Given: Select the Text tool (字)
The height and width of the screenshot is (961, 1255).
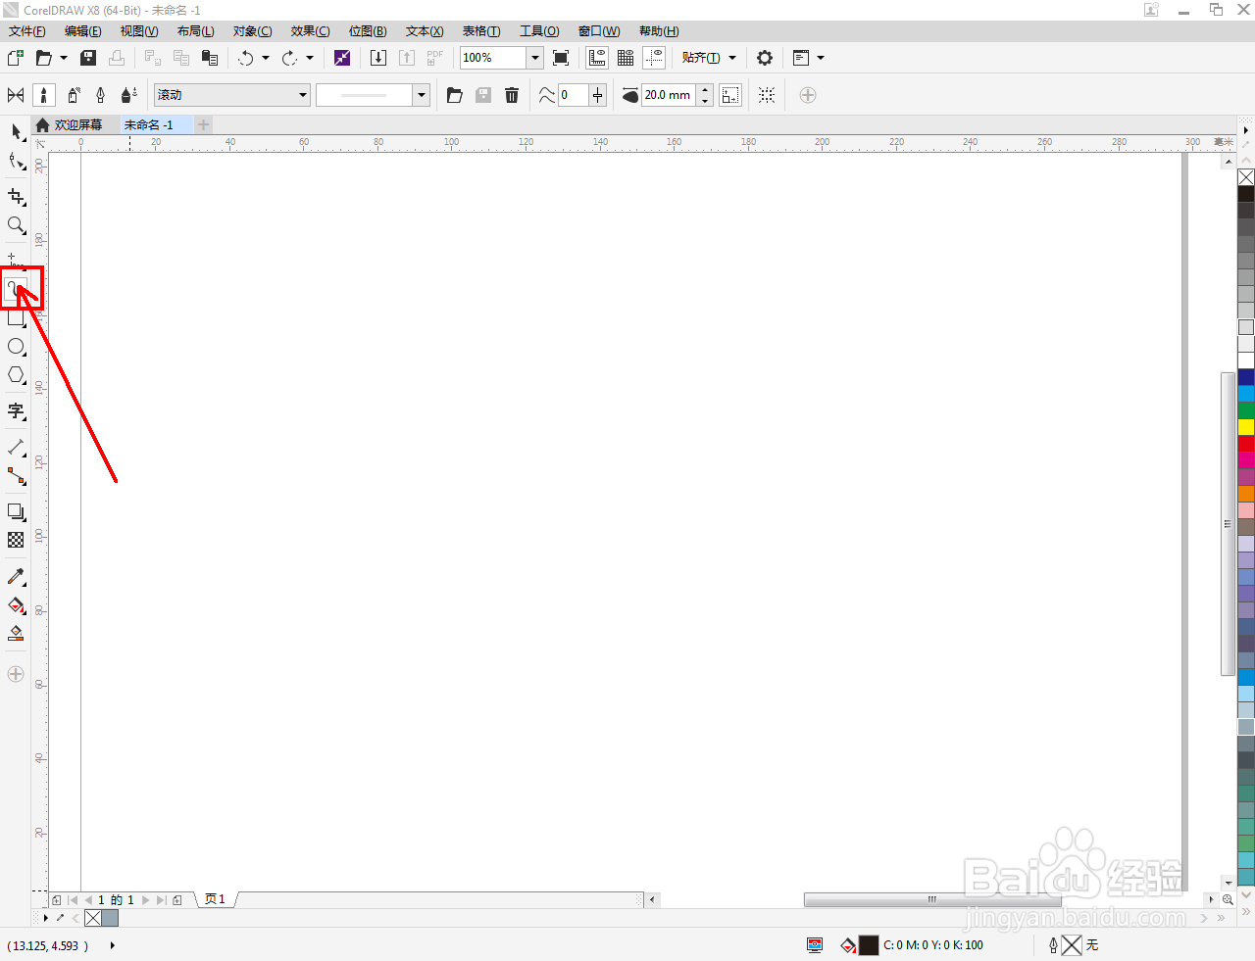Looking at the screenshot, I should pyautogui.click(x=16, y=411).
